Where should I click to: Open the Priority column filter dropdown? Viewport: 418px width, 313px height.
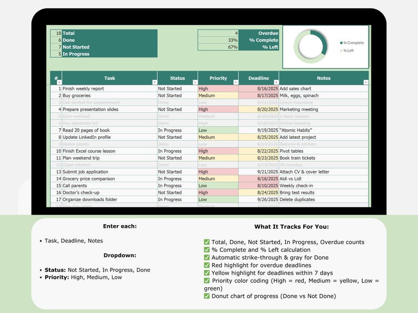tap(236, 82)
